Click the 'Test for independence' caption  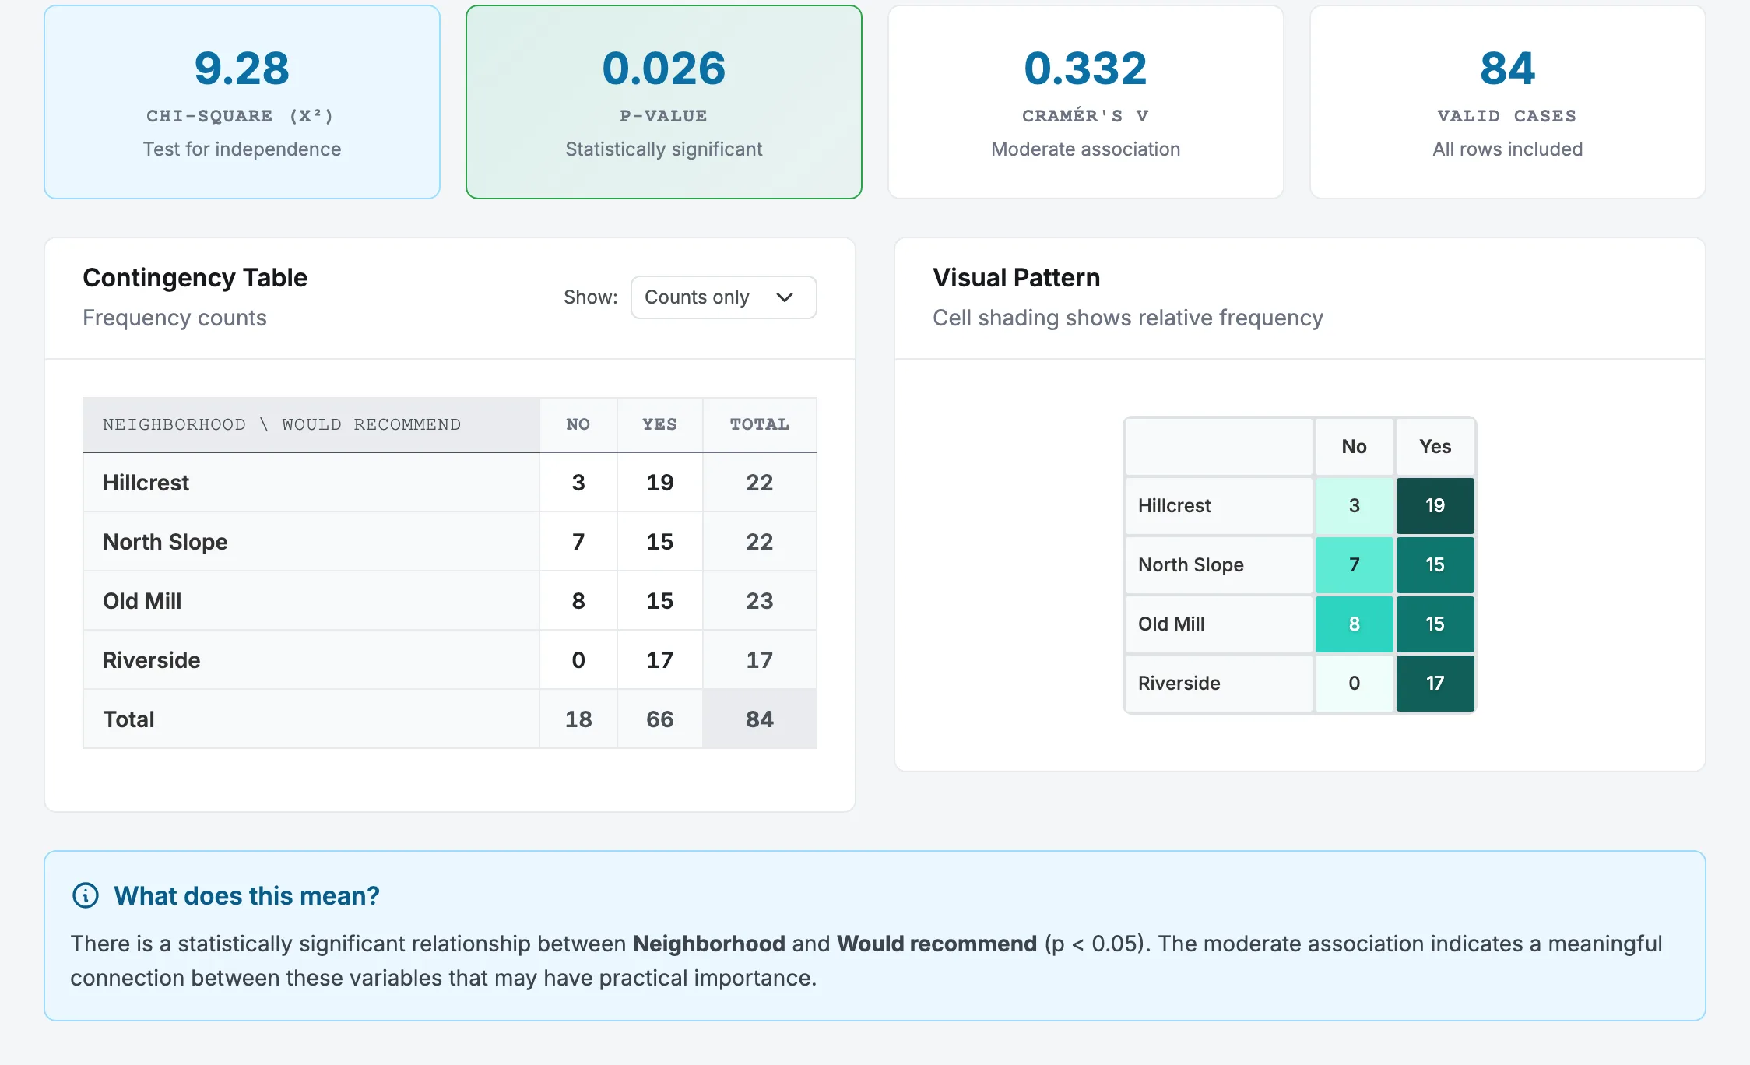point(242,149)
